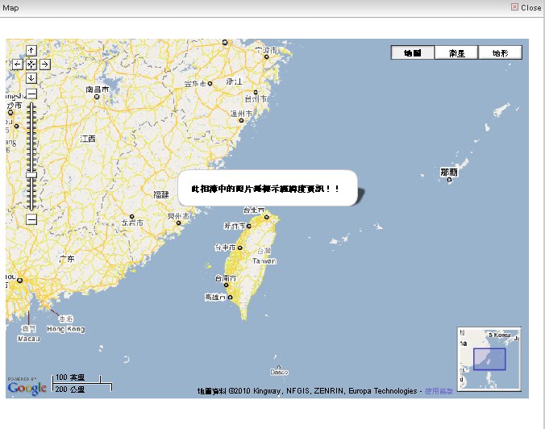Switch to 地形 terrain view
Screen dimensions: 545x429
(500, 53)
